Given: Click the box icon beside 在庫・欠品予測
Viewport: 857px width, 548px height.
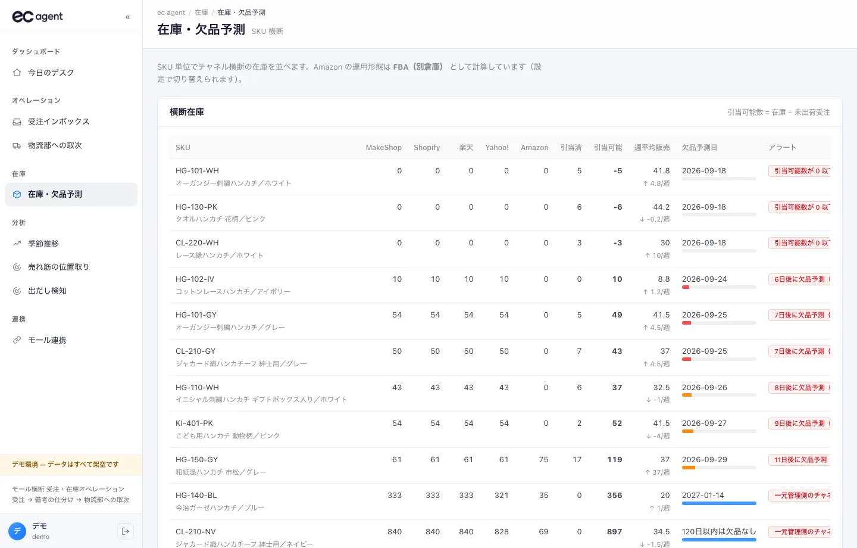Looking at the screenshot, I should [17, 194].
